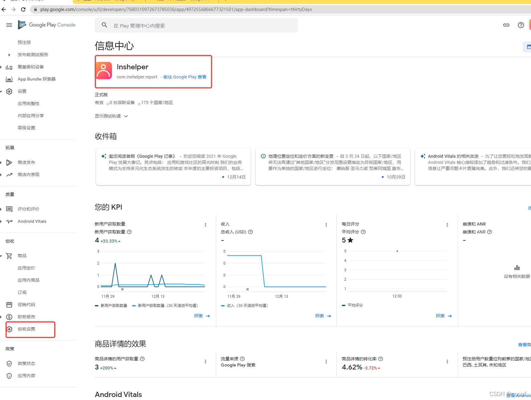The image size is (531, 400).
Task: Click the browser back arrow
Action: [x=4, y=9]
